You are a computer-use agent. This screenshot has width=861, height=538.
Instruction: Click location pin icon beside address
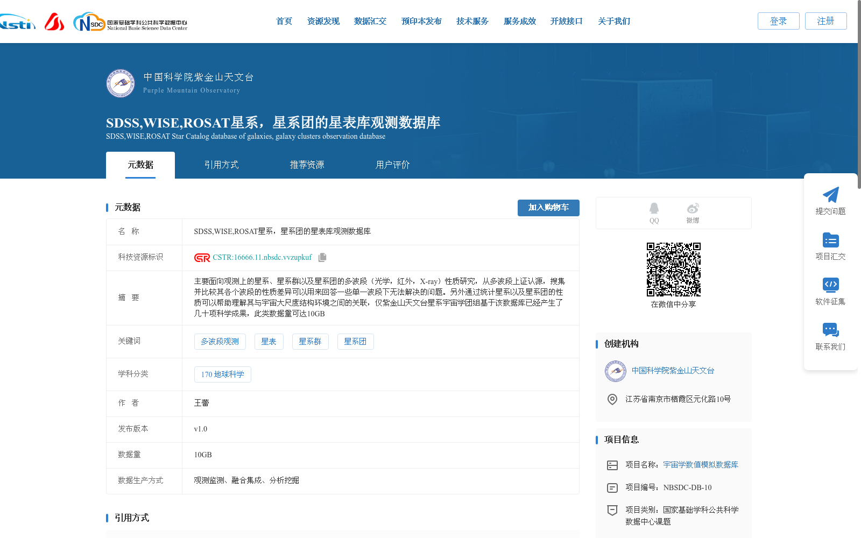pyautogui.click(x=612, y=399)
